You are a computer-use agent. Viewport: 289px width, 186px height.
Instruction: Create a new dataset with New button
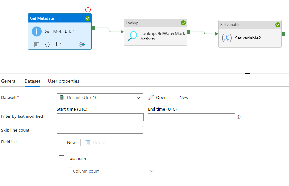(180, 97)
